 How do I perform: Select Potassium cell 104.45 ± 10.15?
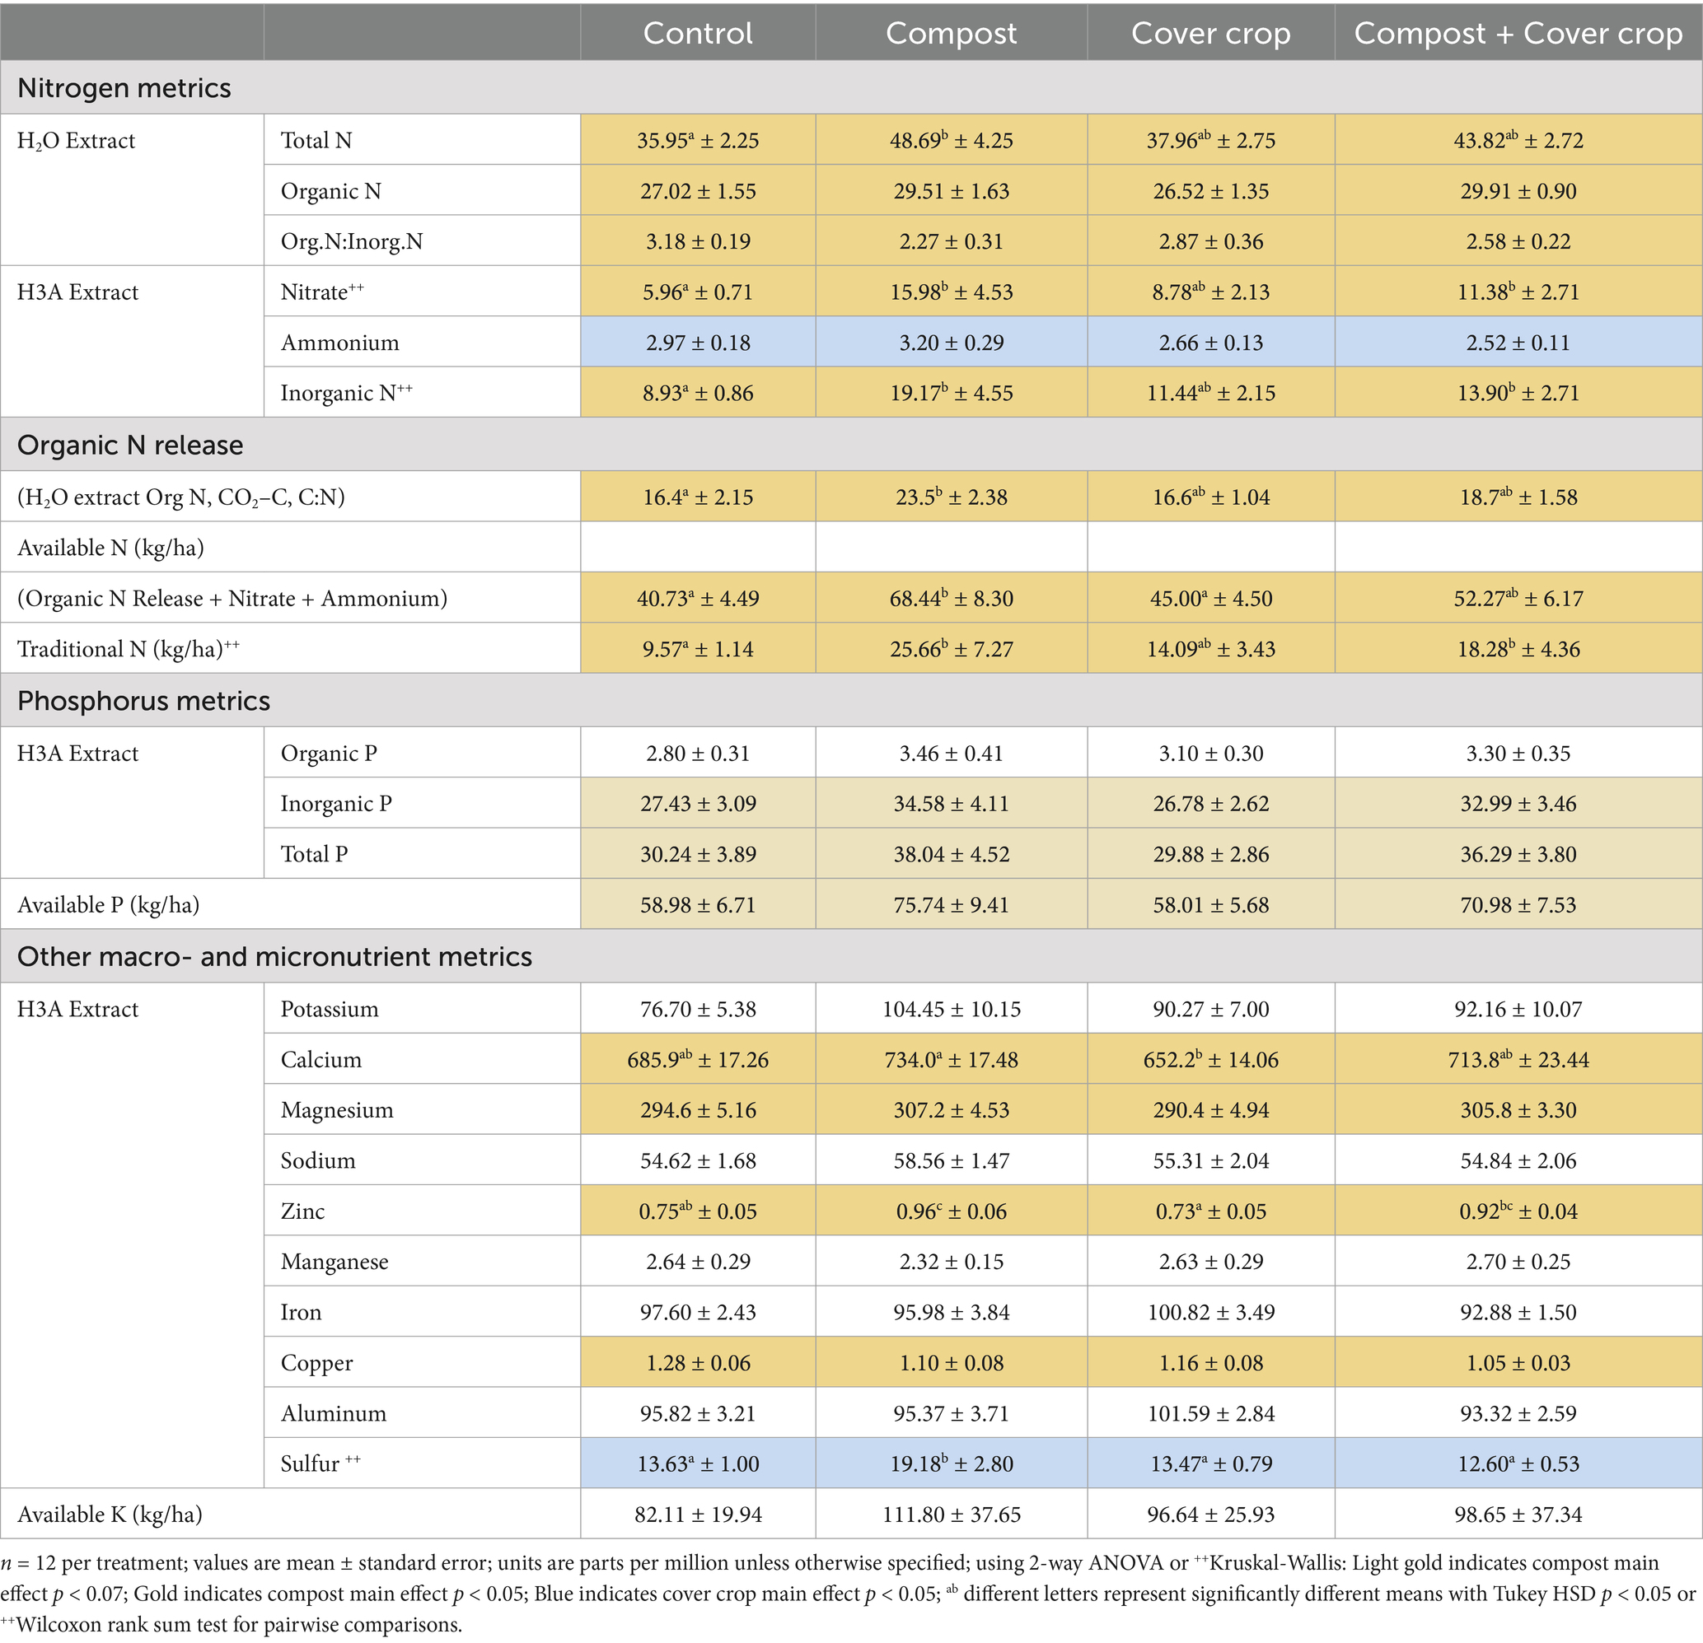tap(951, 1009)
